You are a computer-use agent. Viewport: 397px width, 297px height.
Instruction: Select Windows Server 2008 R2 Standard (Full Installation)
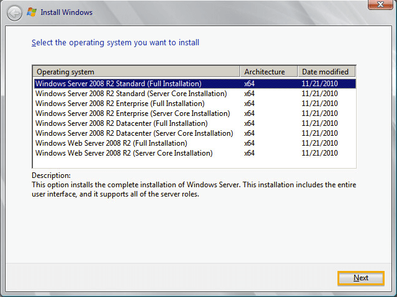[x=118, y=84]
